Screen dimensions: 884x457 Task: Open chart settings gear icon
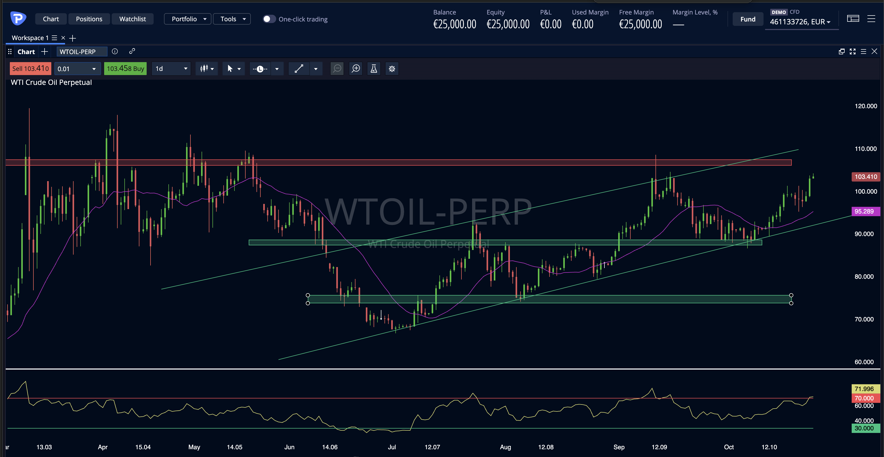[x=392, y=69]
